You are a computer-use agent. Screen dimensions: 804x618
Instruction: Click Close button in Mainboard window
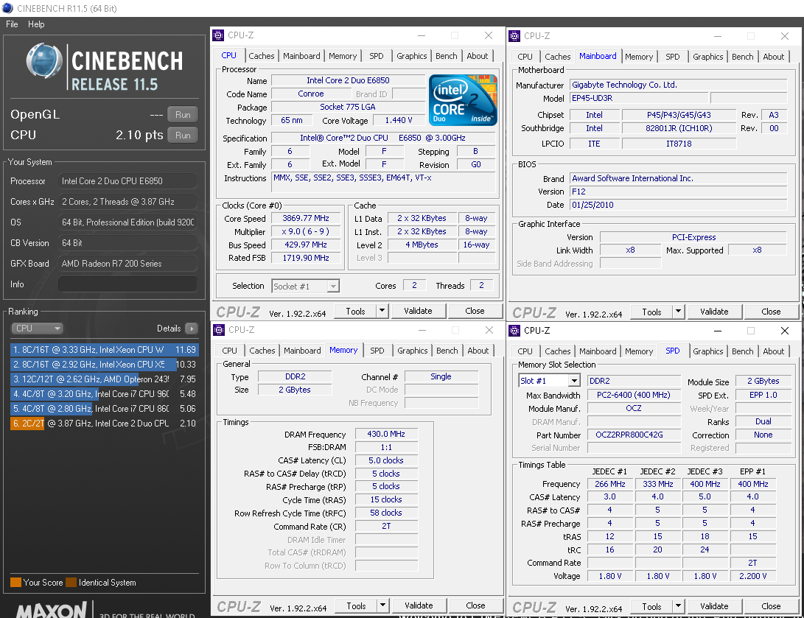point(771,312)
